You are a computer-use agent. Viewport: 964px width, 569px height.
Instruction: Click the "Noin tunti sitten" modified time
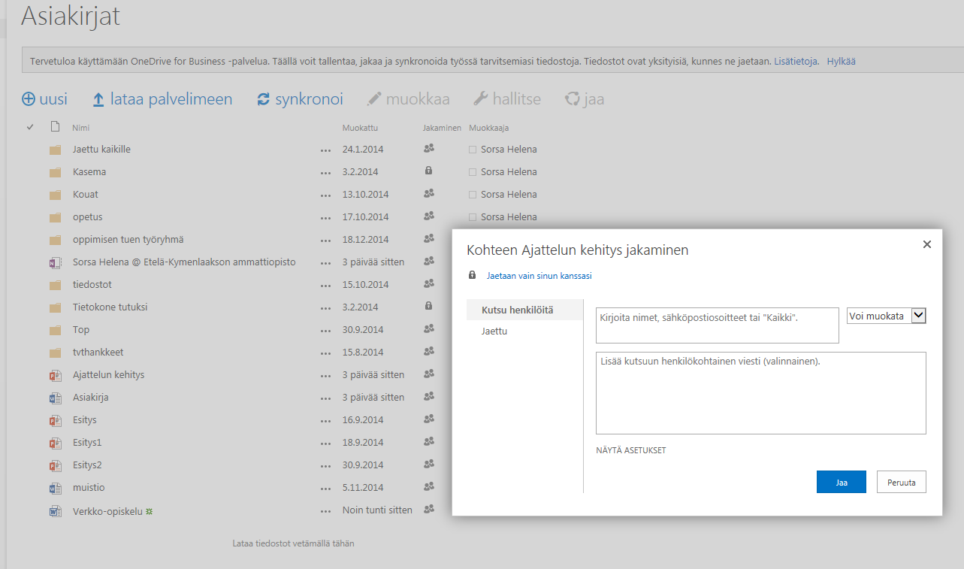click(x=377, y=510)
